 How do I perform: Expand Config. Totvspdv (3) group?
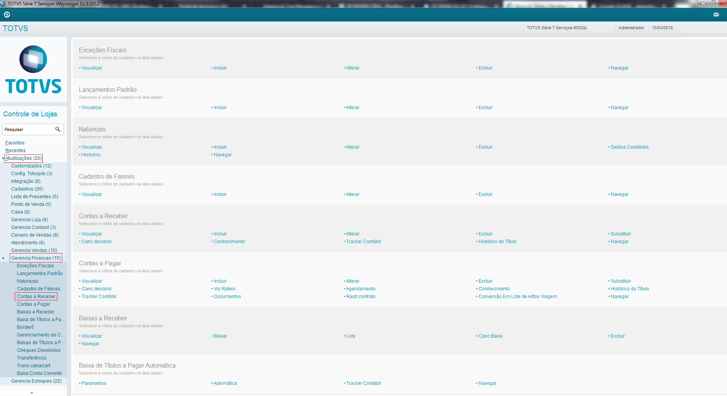[x=32, y=174]
